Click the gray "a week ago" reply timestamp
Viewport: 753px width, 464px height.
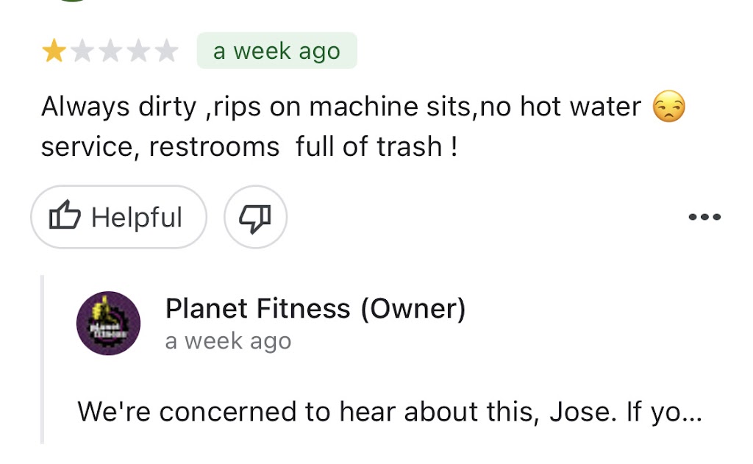click(228, 342)
